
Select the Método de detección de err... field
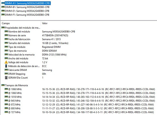pos(24,66)
